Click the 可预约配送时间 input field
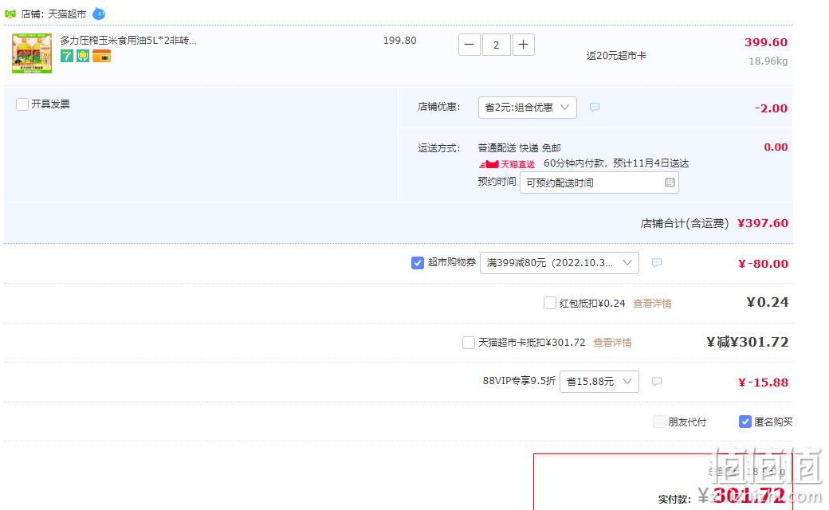829x510 pixels. pos(599,182)
